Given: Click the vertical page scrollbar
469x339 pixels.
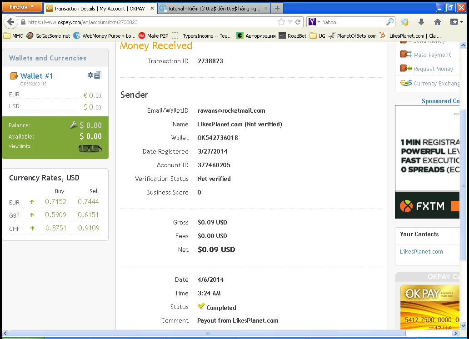Looking at the screenshot, I should click(464, 182).
